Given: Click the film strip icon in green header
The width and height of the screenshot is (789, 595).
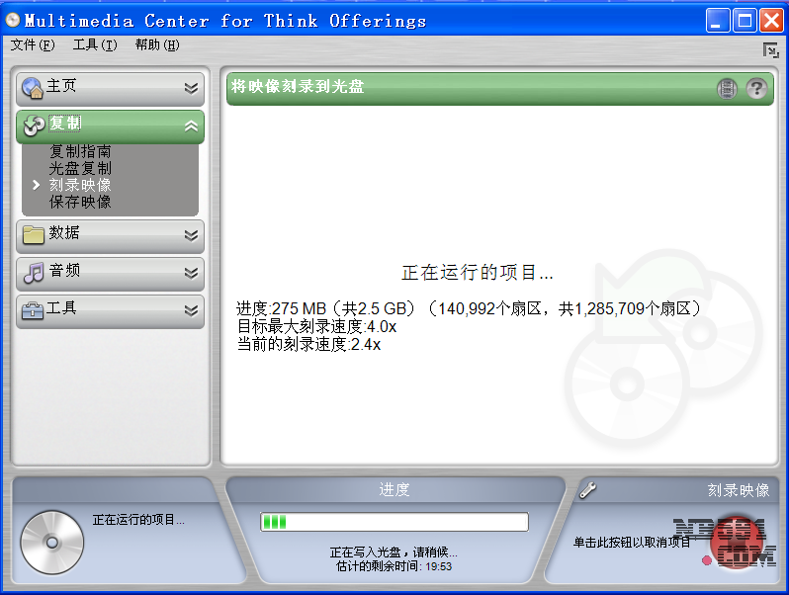Looking at the screenshot, I should (728, 89).
